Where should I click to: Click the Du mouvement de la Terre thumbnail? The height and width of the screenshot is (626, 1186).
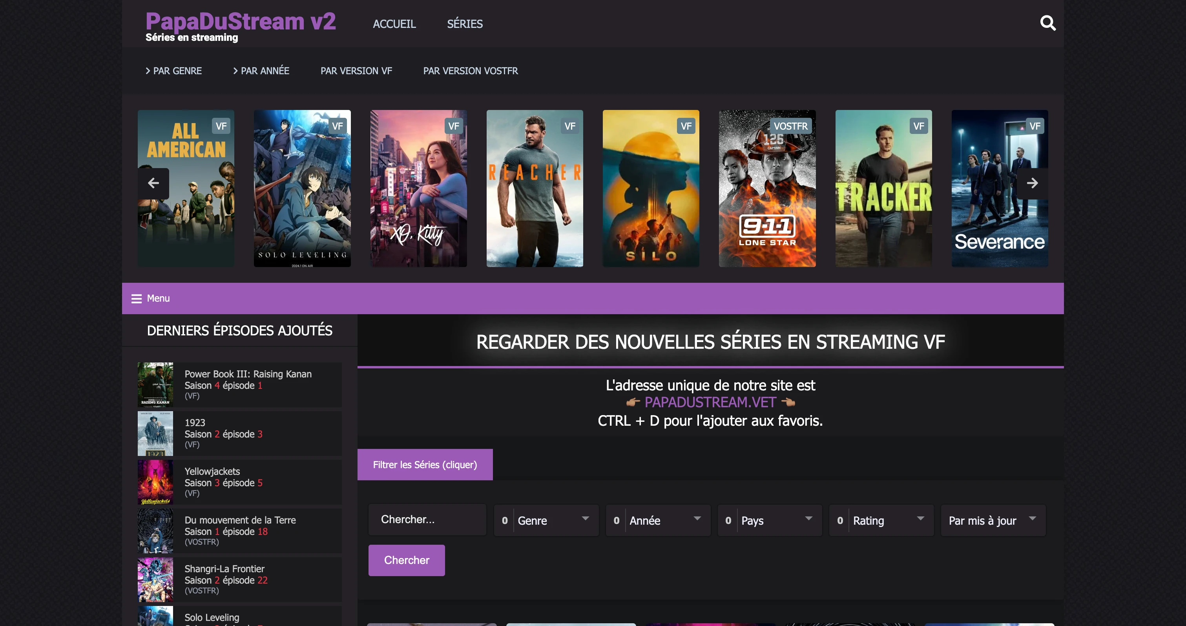[156, 531]
